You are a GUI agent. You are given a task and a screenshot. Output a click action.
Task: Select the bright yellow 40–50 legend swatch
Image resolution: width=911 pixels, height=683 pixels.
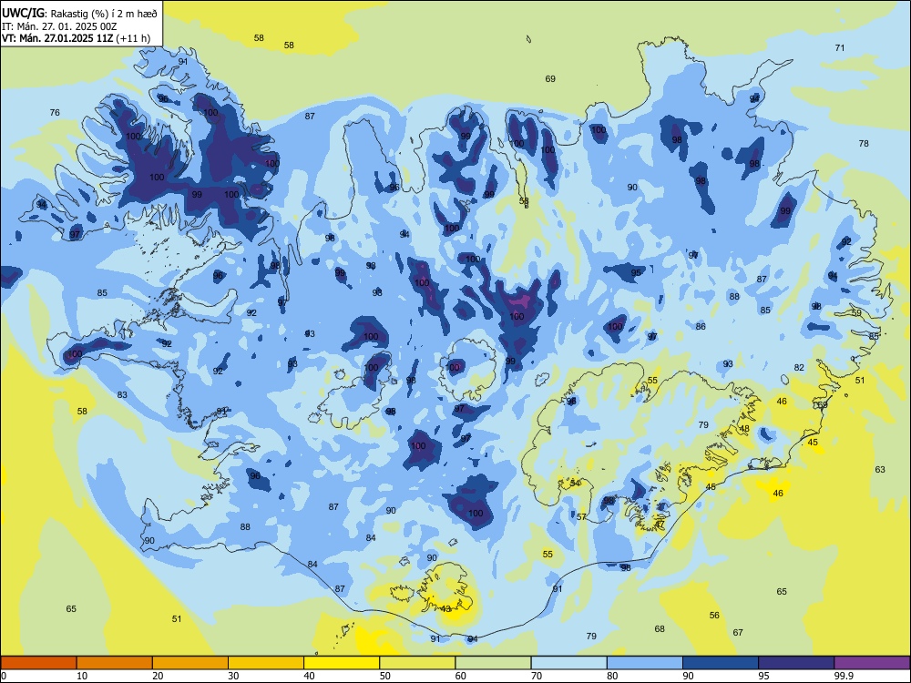pos(342,663)
